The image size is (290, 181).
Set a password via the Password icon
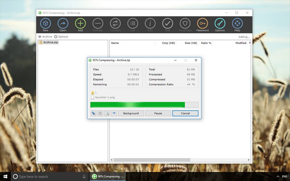202,23
